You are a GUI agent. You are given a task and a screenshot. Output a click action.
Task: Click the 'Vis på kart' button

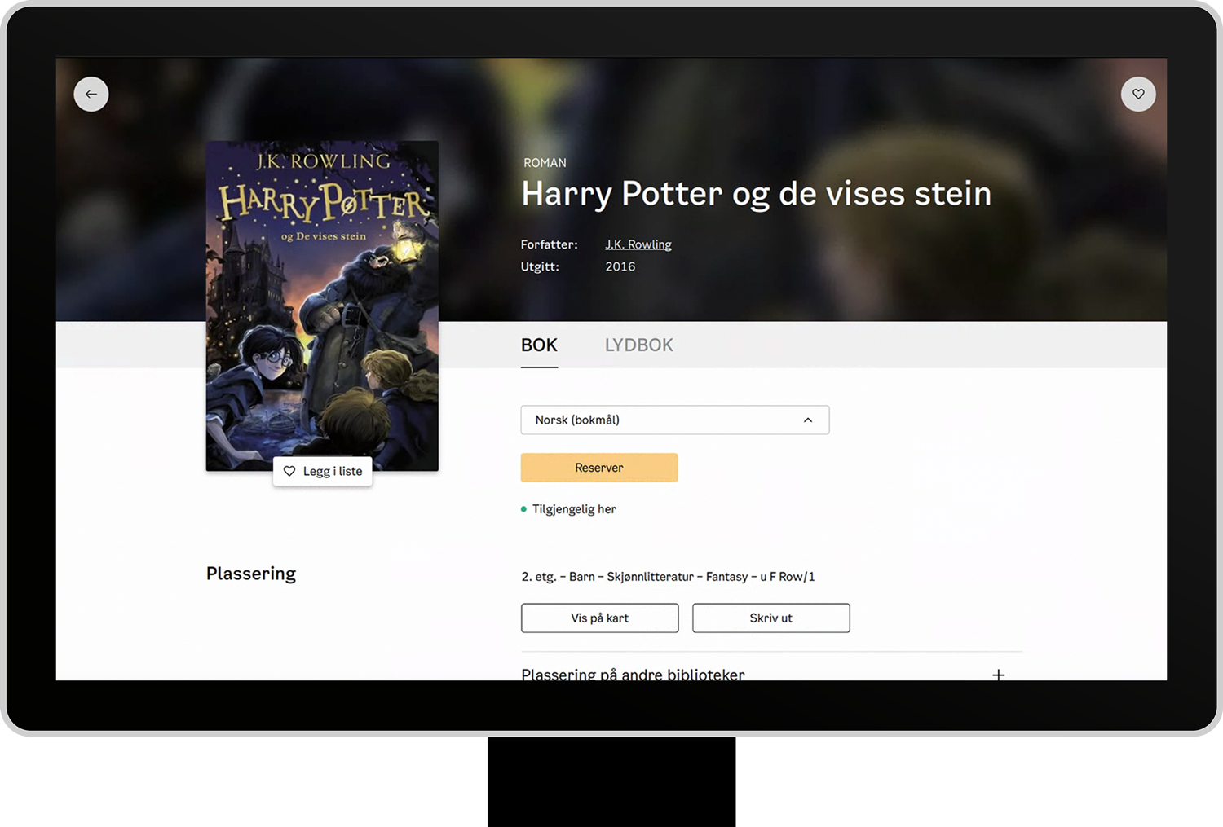tap(599, 618)
